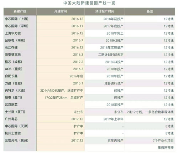
Task: Click the 集微网整理 source credit
Action: [x=166, y=148]
